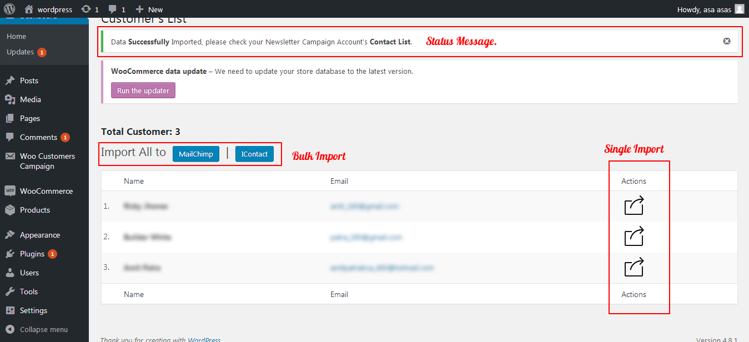Screen dimensions: 749x342
Task: Open the comments bubble in admin bar
Action: [x=117, y=9]
